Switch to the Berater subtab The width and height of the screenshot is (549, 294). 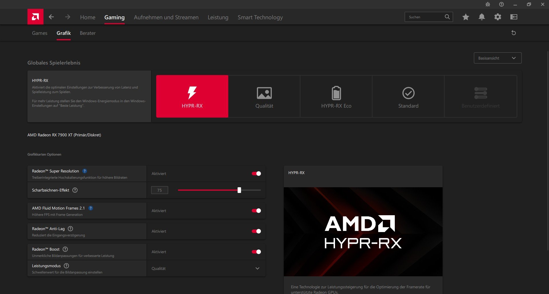88,33
